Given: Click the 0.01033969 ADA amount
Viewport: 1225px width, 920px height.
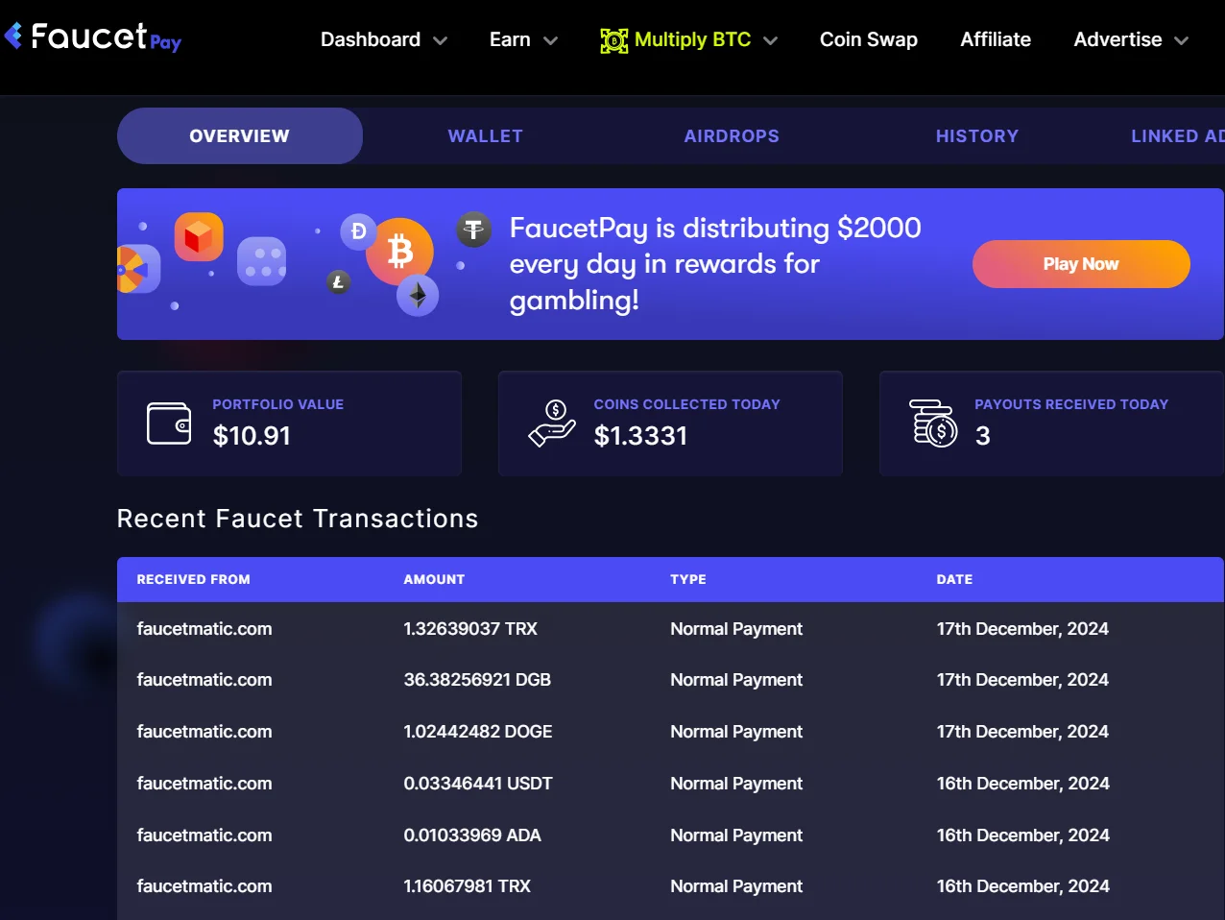Looking at the screenshot, I should (472, 835).
